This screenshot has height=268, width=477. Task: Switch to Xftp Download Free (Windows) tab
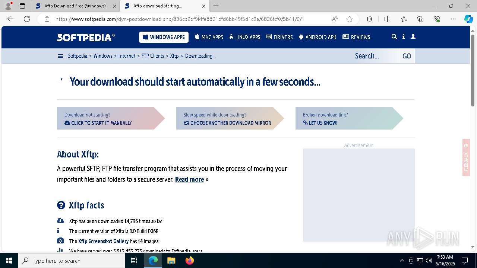pyautogui.click(x=75, y=6)
